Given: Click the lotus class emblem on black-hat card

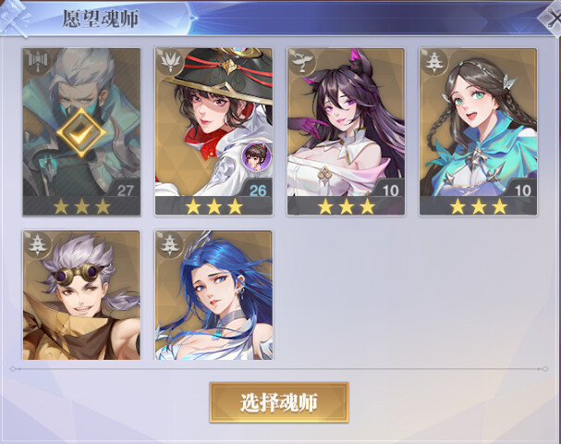Looking at the screenshot, I should 170,62.
